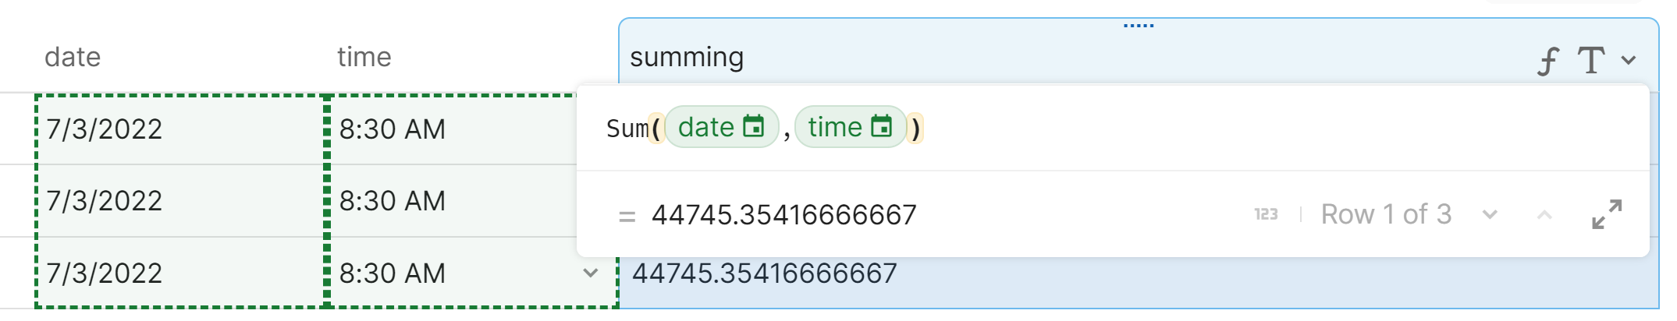This screenshot has width=1677, height=321.
Task: Open the dropdown arrow in the third time cell
Action: 591,273
